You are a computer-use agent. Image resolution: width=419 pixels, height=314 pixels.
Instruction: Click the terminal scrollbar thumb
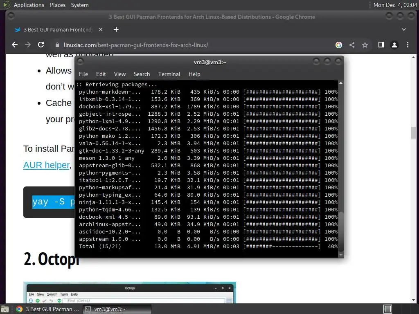tap(341, 232)
